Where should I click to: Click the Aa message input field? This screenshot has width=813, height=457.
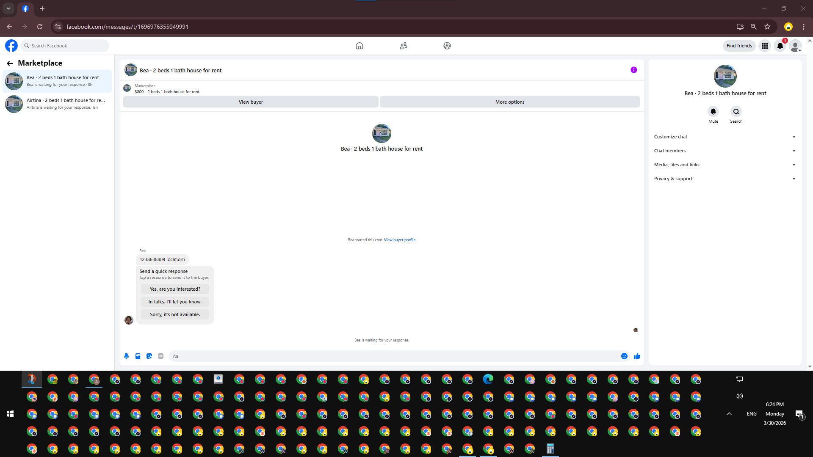pos(394,356)
